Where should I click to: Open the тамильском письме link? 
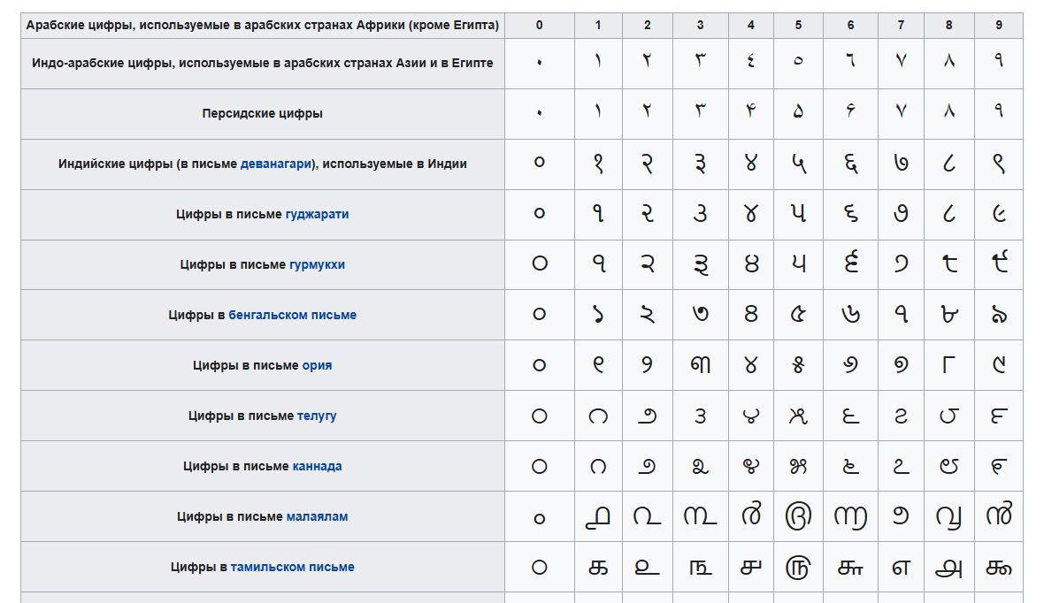point(292,567)
